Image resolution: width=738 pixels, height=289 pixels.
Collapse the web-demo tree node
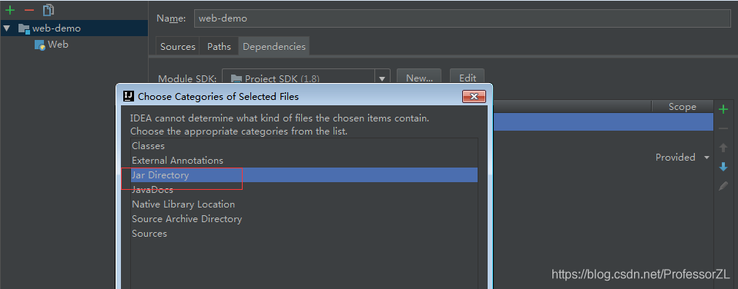click(x=7, y=28)
